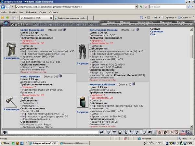
Task: Click Выход in game top menu
Action: coord(181,22)
